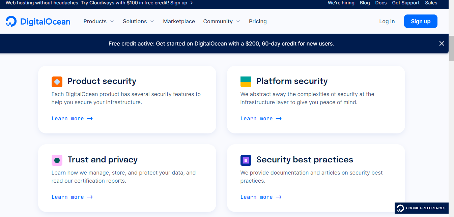Open the Pricing page

coord(258,21)
